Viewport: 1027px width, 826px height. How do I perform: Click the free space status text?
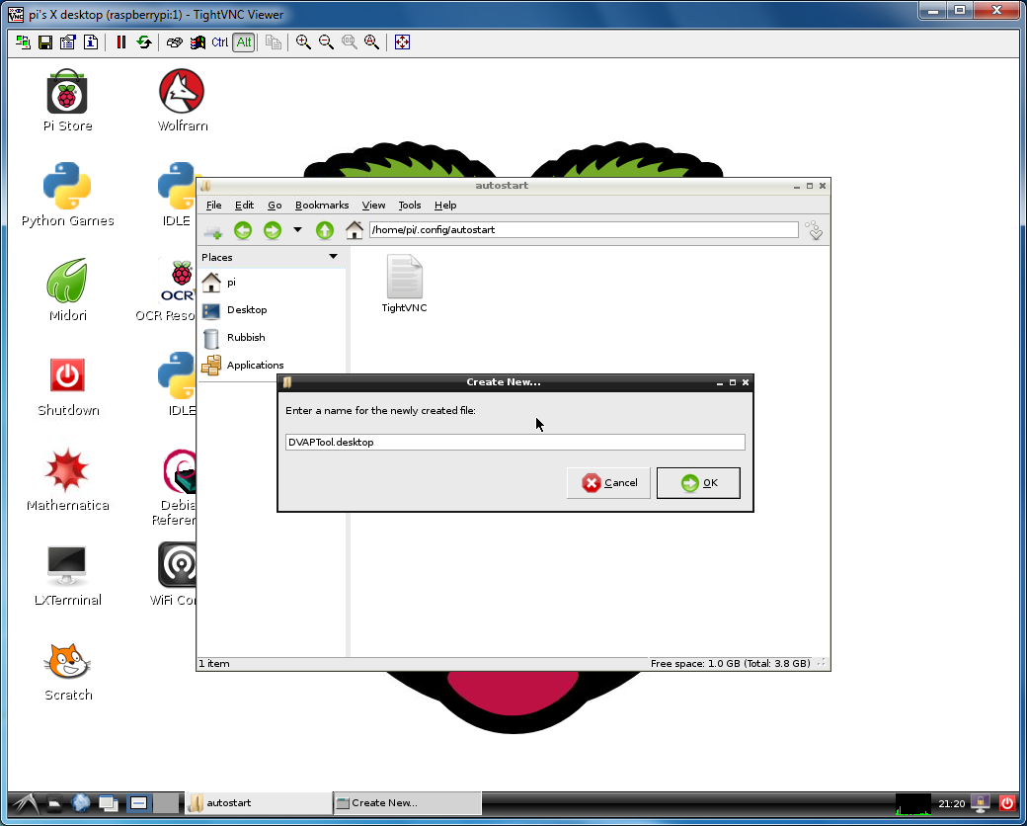(731, 663)
